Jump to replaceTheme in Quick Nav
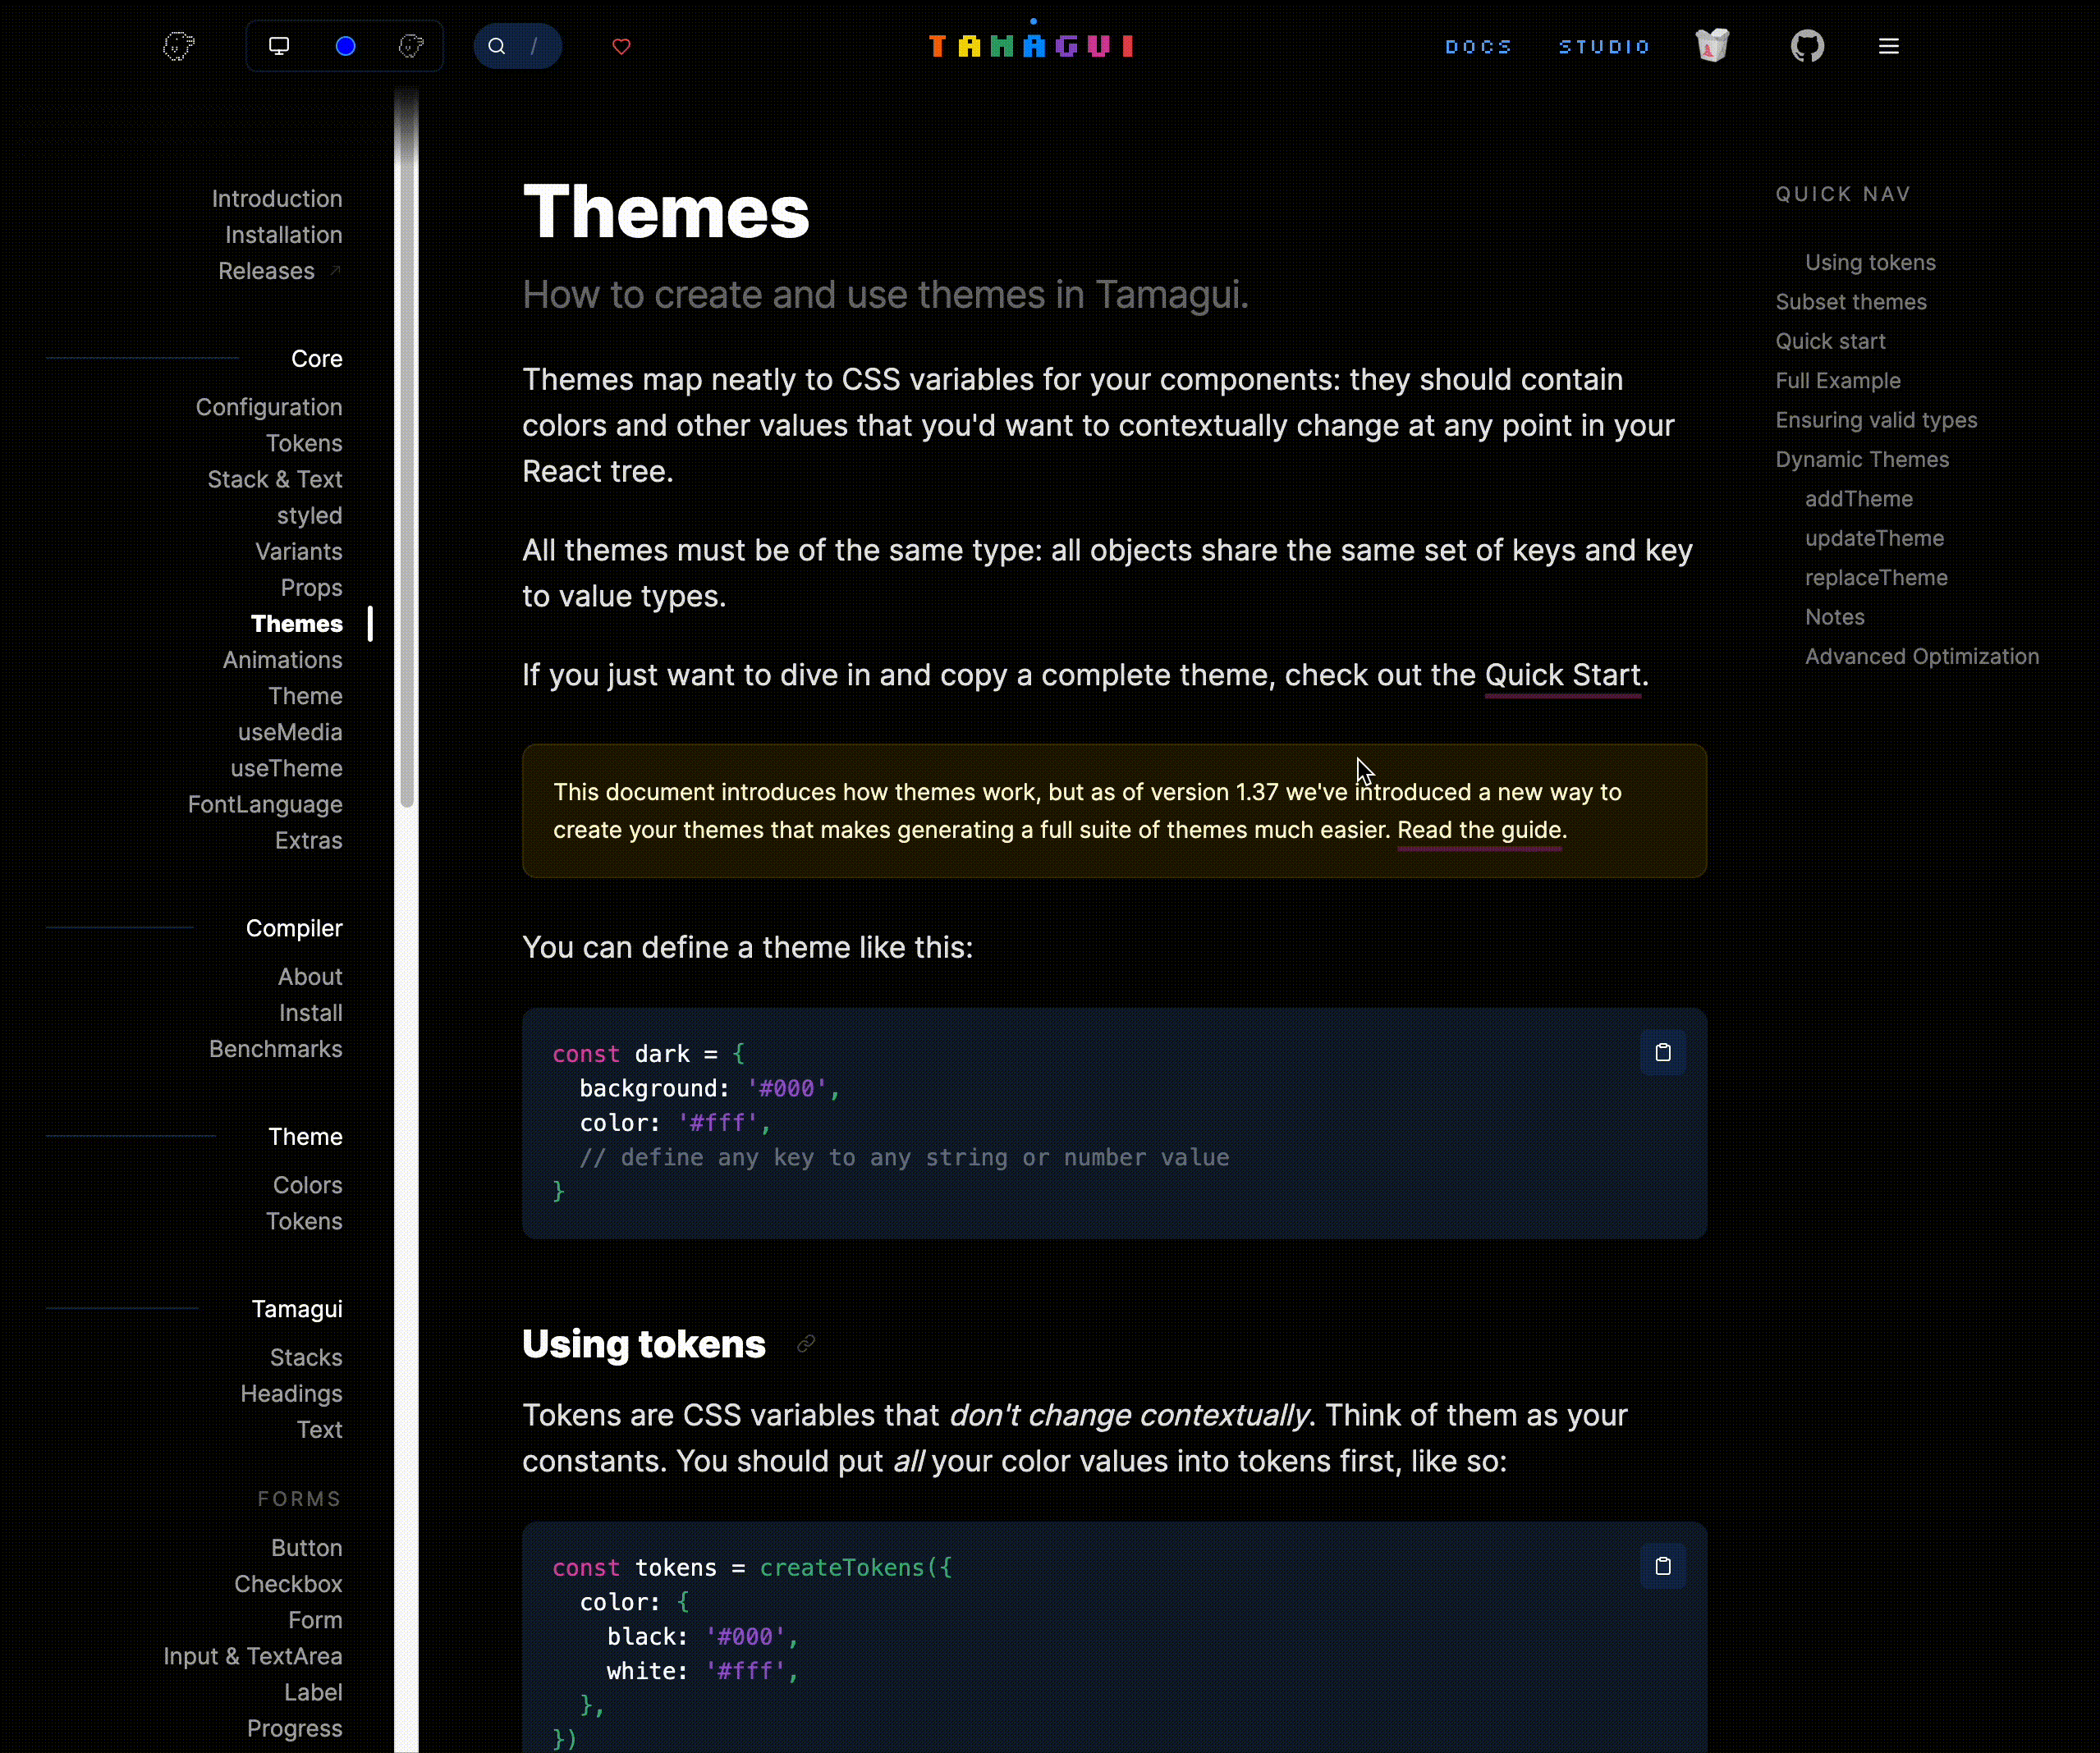This screenshot has width=2100, height=1753. 1876,578
